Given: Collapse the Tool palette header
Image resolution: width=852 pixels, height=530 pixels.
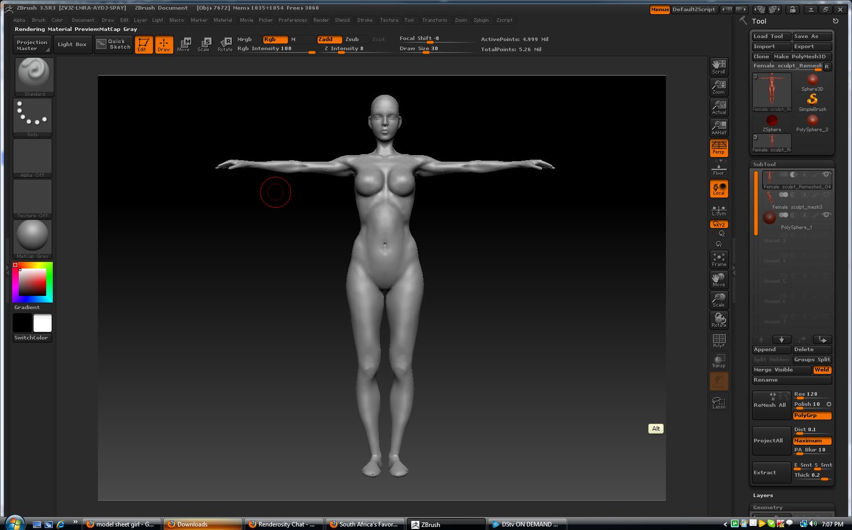Looking at the screenshot, I should pos(759,21).
